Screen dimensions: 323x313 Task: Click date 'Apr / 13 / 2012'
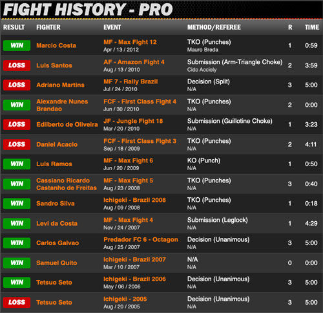click(121, 50)
